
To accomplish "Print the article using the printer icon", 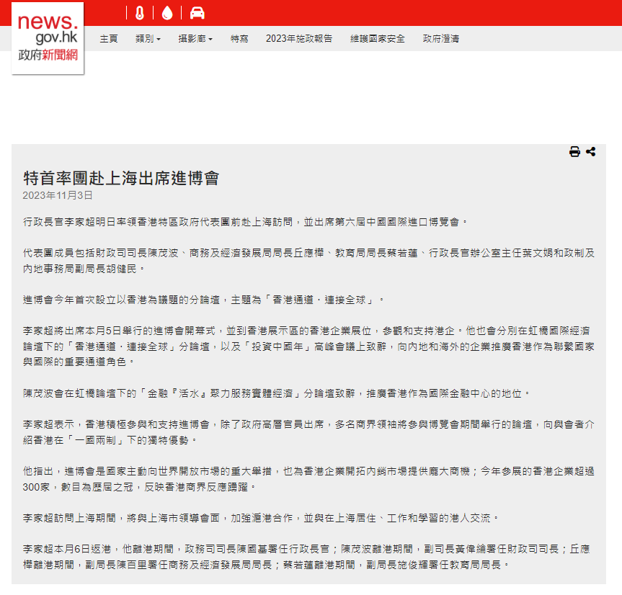I will (574, 151).
